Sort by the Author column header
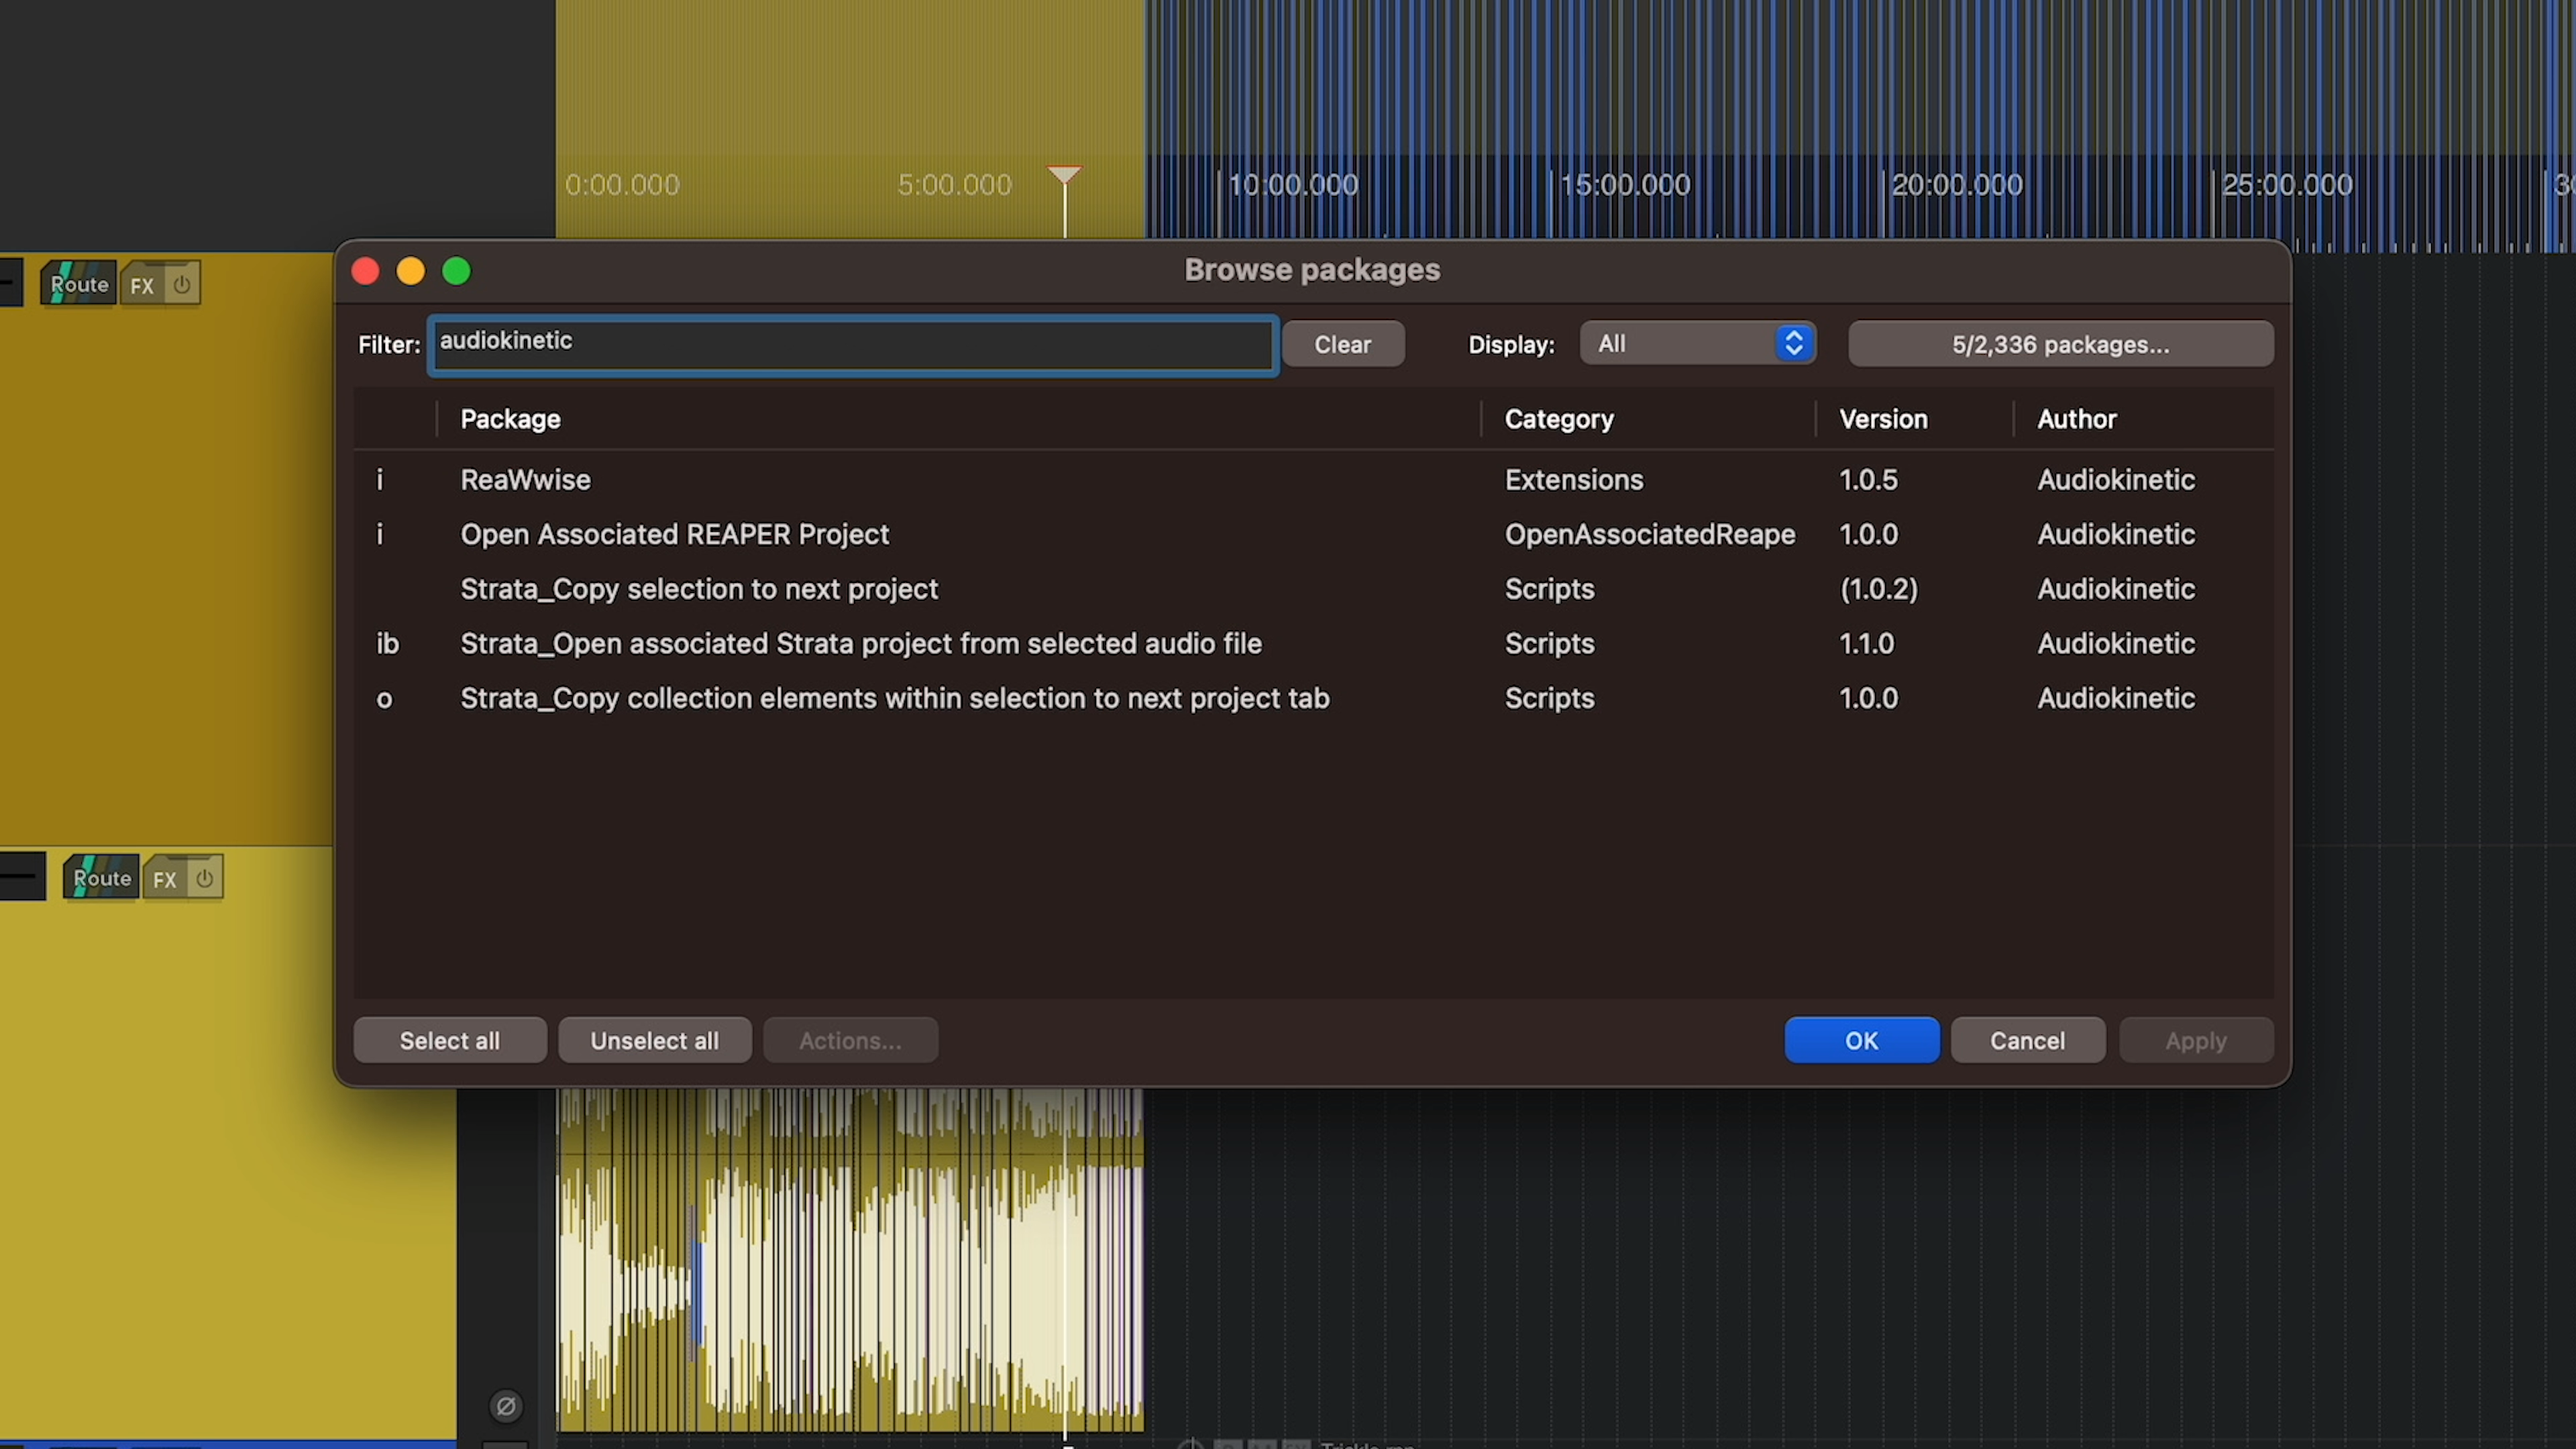Screen dimensions: 2576x1449 tap(2077, 419)
